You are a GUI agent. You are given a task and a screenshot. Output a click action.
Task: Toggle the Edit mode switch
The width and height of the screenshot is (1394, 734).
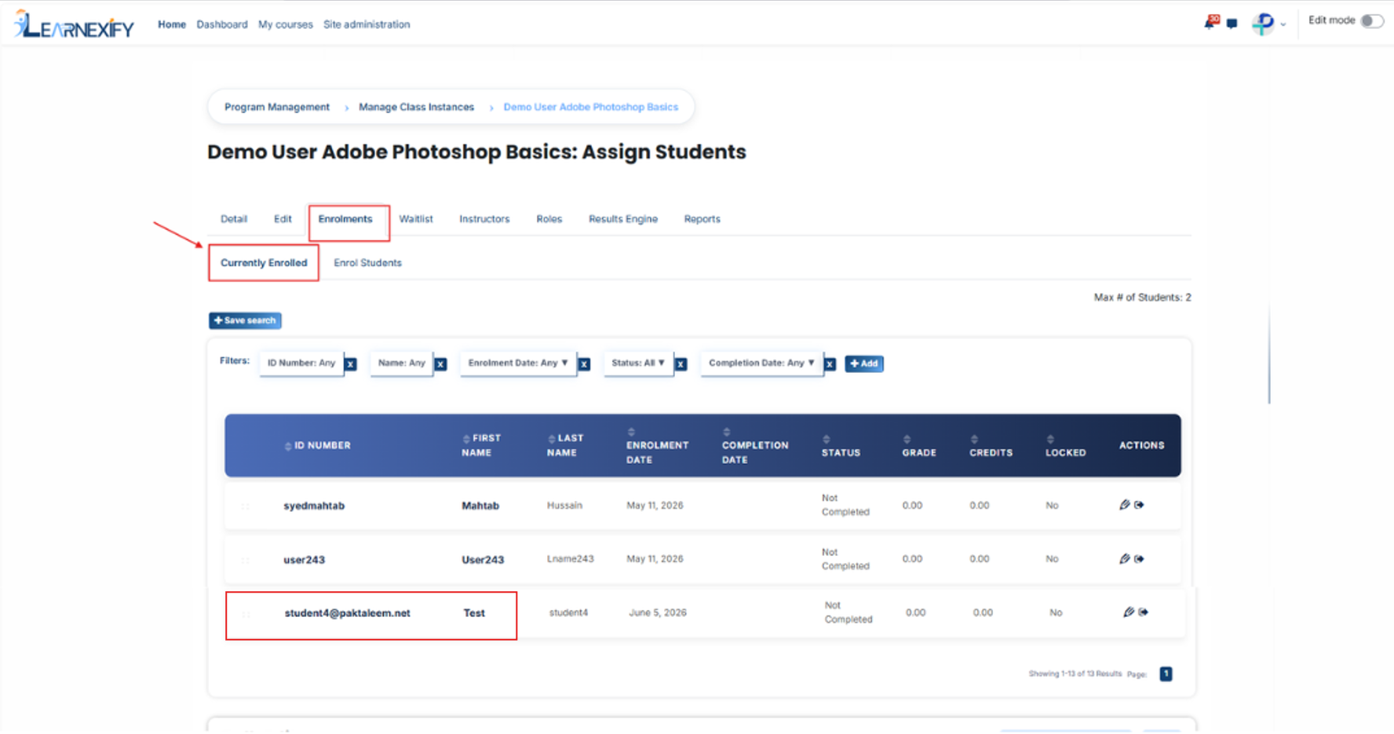click(x=1372, y=21)
